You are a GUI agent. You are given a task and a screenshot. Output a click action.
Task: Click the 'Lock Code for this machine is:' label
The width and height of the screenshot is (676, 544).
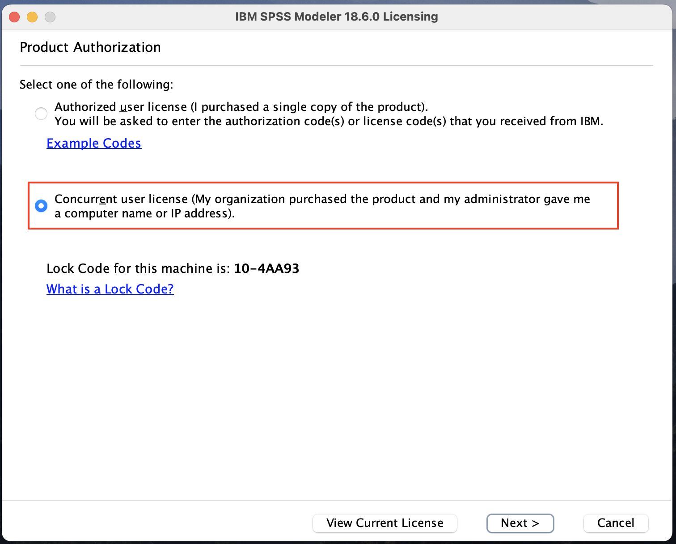pos(138,268)
